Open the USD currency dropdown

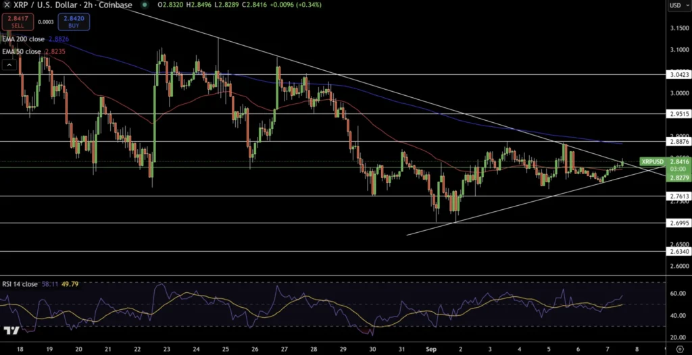tap(676, 5)
